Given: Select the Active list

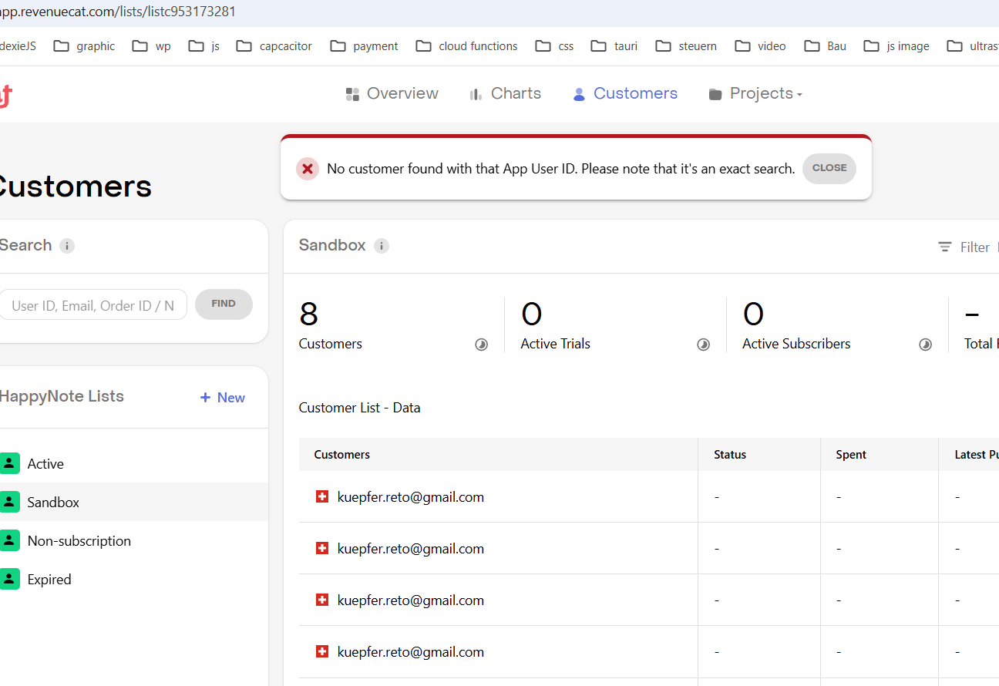Looking at the screenshot, I should click(133, 464).
